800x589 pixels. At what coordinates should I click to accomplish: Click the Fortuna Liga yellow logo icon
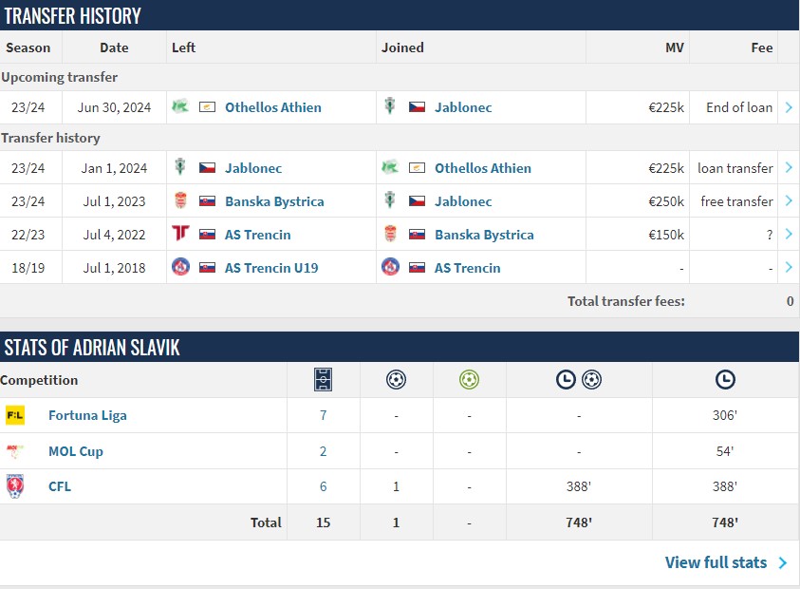pyautogui.click(x=15, y=415)
